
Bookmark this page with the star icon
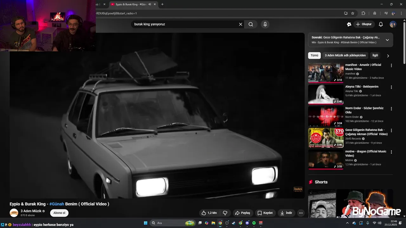pos(353,13)
